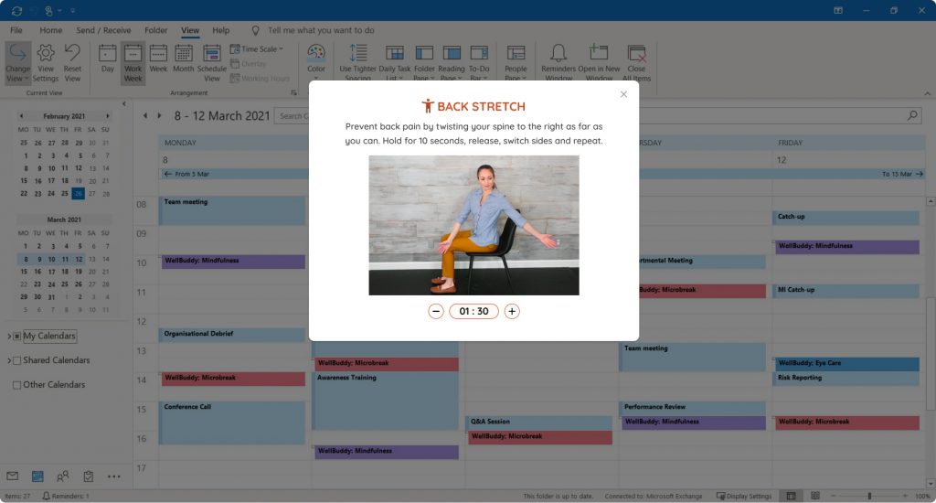Screen dimensions: 936x503
Task: Open Conference Call appointment
Action: (232, 423)
